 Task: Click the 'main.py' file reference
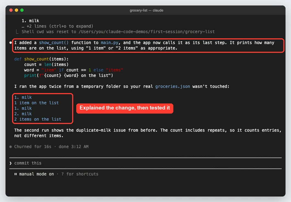(109, 43)
